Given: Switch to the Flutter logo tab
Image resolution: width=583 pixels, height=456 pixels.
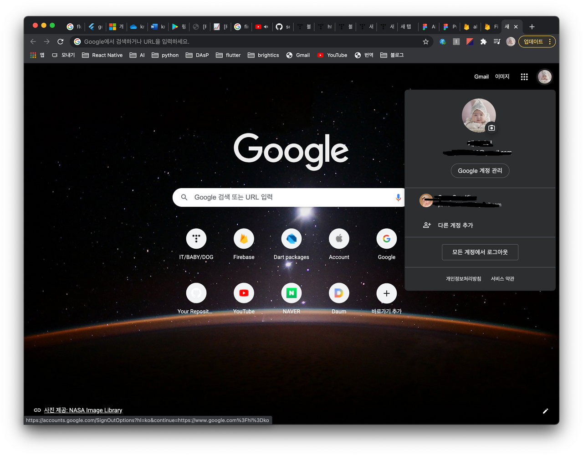Looking at the screenshot, I should [x=95, y=27].
